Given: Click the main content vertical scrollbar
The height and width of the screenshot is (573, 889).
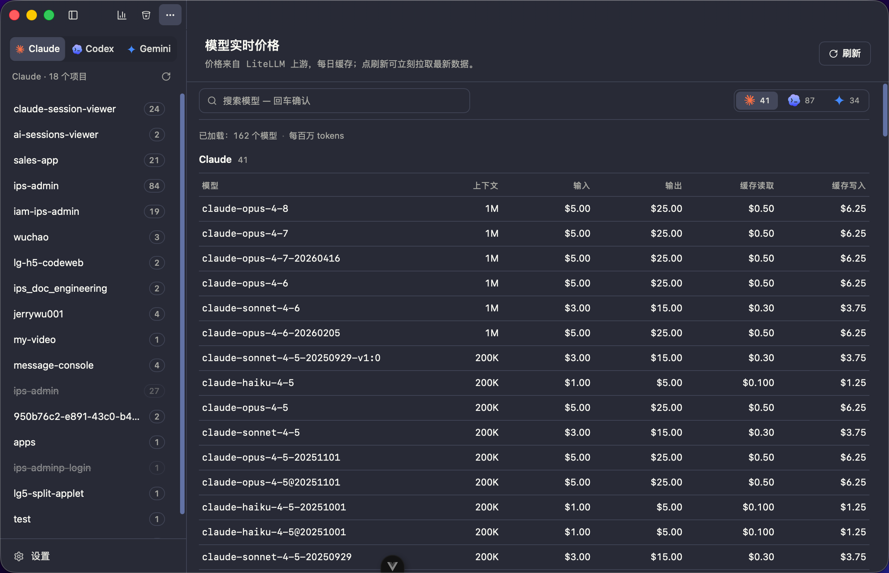Looking at the screenshot, I should [885, 110].
